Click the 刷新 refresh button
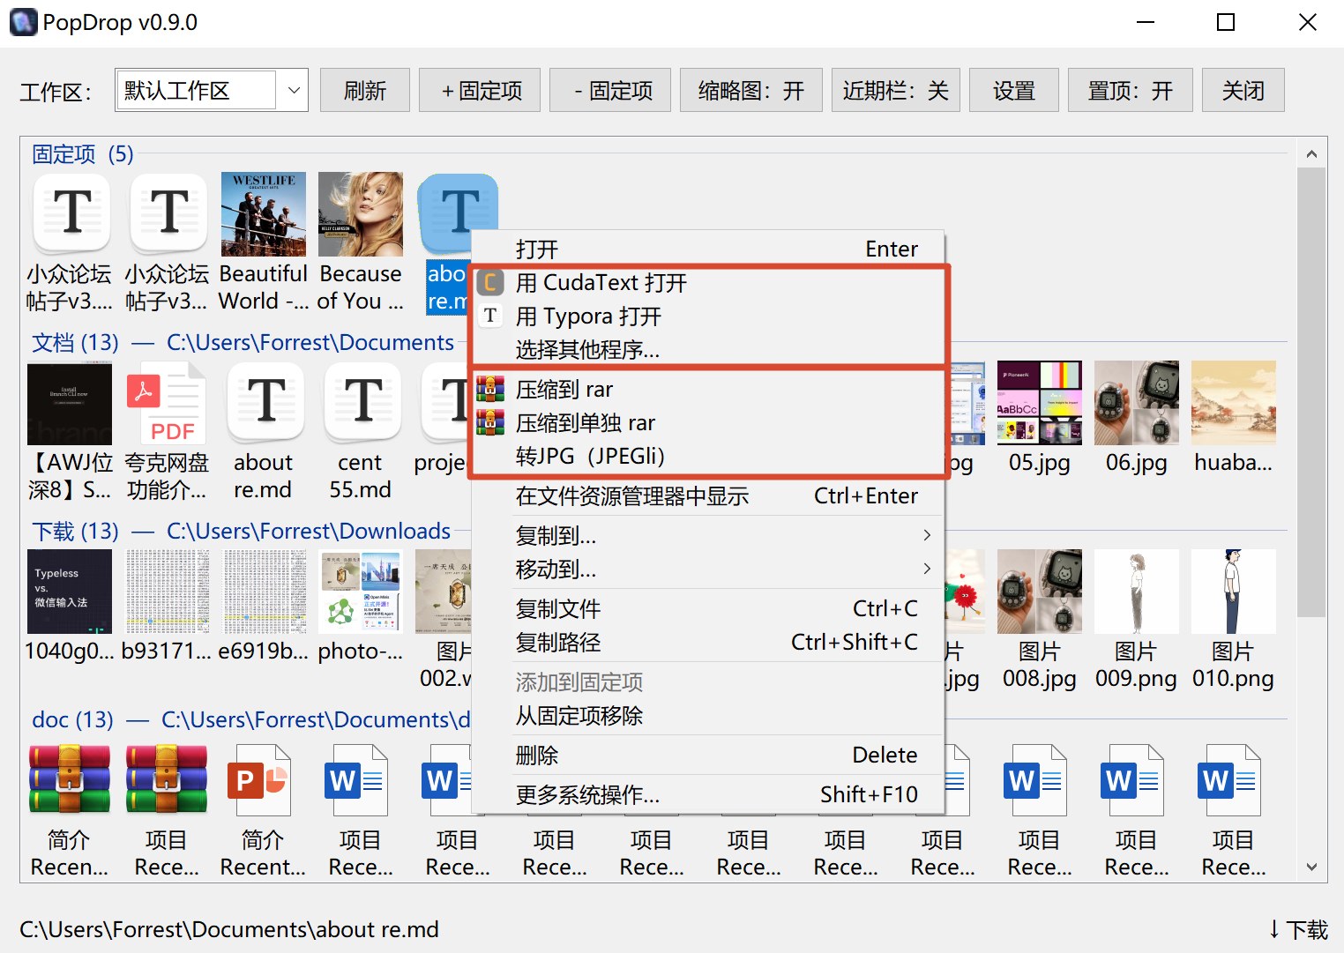 pyautogui.click(x=365, y=90)
